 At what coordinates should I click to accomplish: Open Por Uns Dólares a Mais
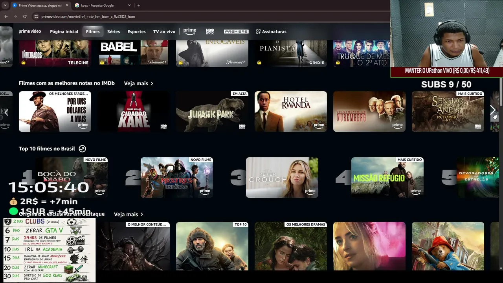pyautogui.click(x=55, y=112)
